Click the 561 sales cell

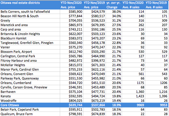point(133,74)
